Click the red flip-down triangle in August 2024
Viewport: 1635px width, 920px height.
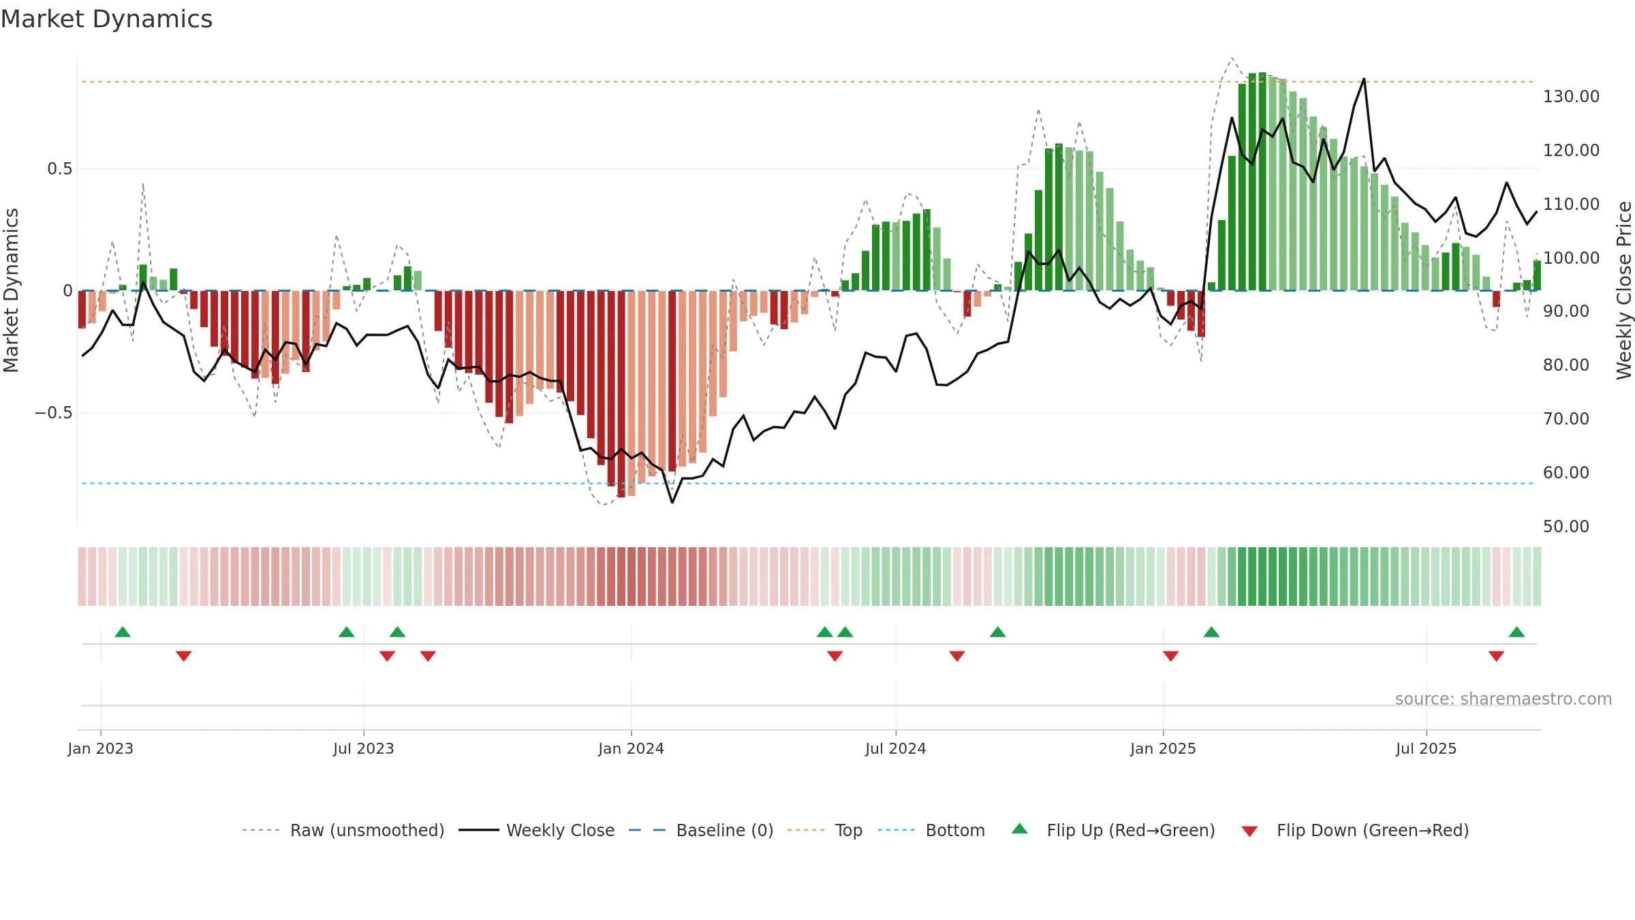tap(957, 656)
